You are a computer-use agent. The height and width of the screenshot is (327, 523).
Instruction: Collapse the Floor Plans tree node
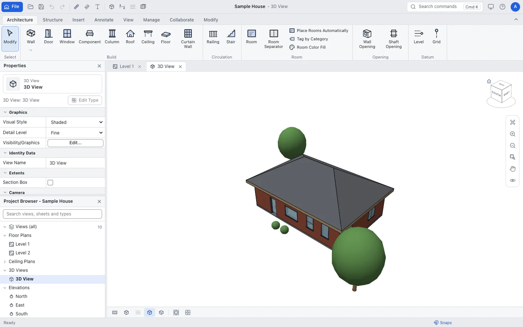click(x=5, y=235)
